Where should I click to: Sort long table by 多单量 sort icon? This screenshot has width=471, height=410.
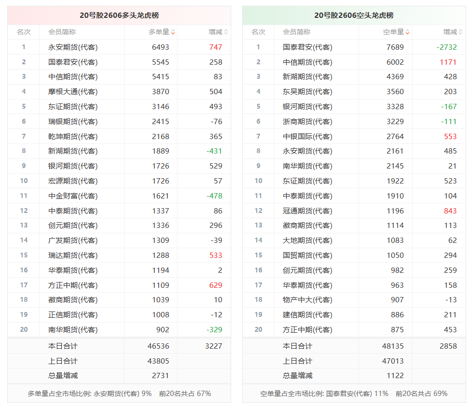coord(173,32)
